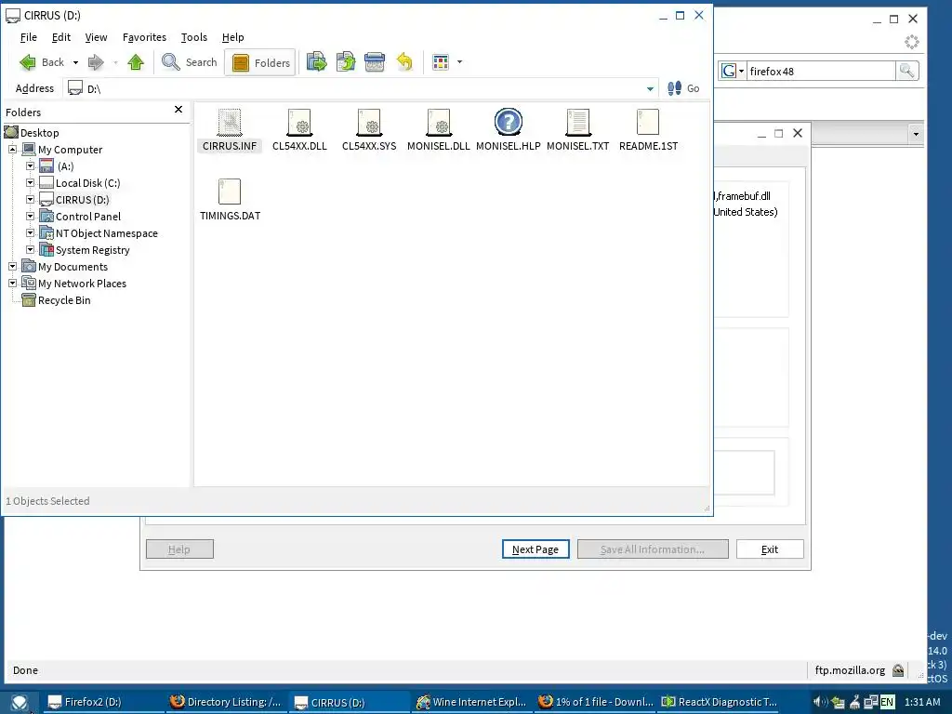Viewport: 952px width, 714px height.
Task: Expand the Local Disk (C:) node
Action: coord(30,182)
